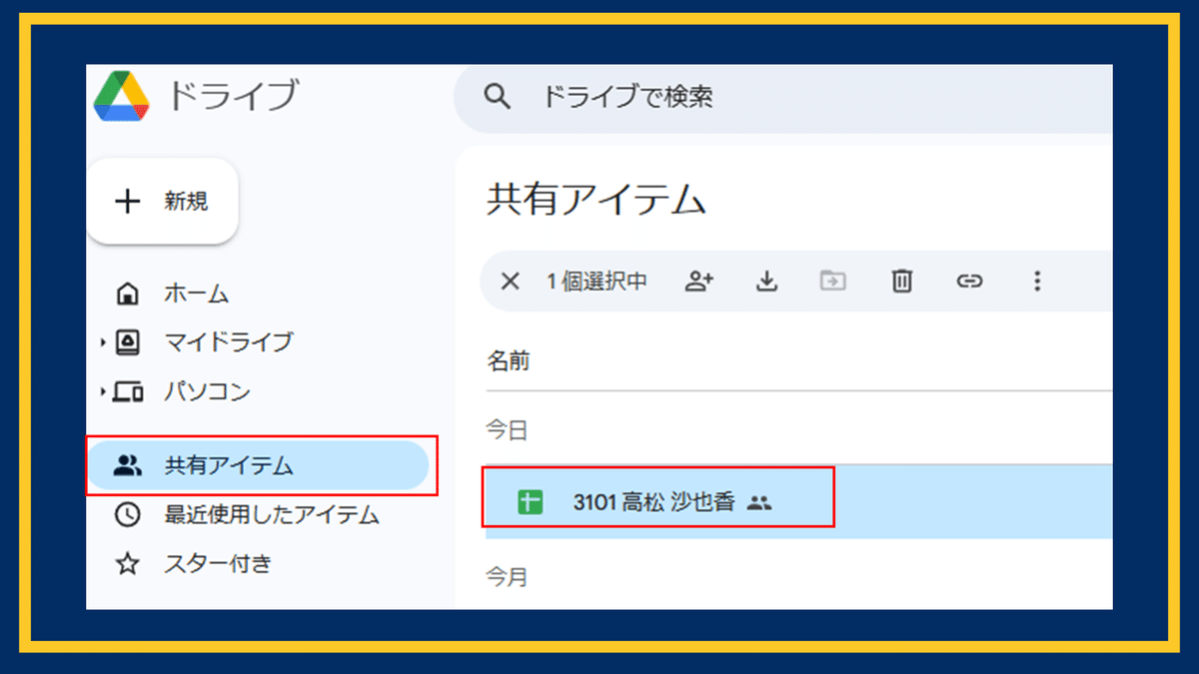1199x674 pixels.
Task: Select the file 3101 高松 沙也香
Action: pyautogui.click(x=798, y=502)
